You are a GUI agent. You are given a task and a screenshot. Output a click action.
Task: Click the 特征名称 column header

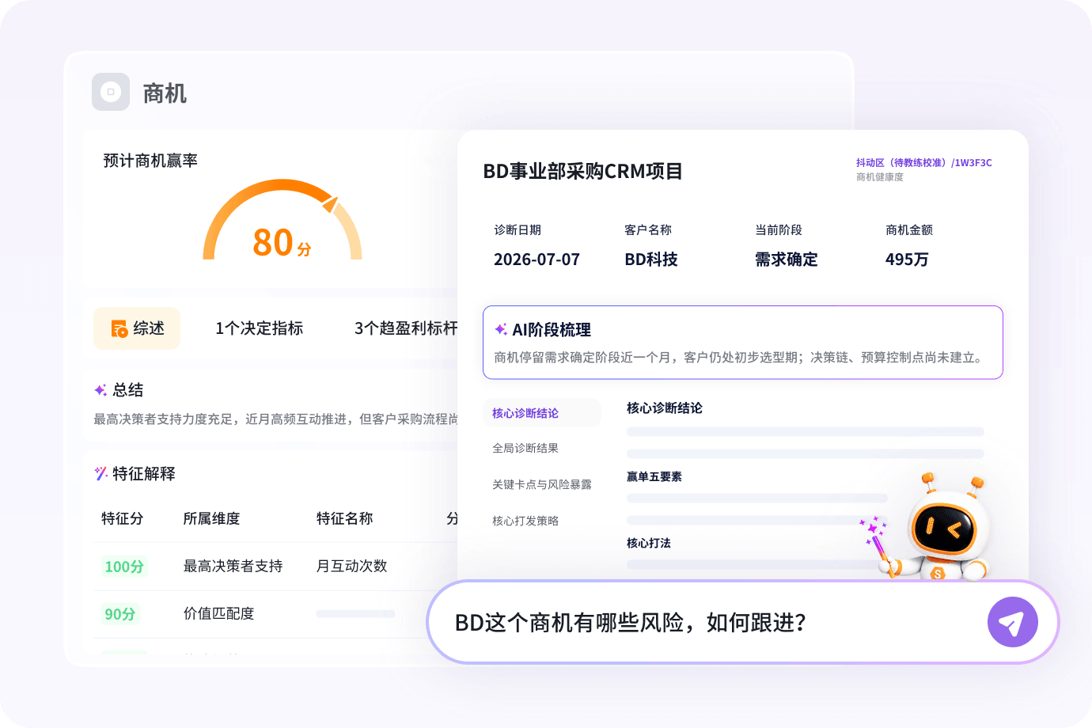click(345, 518)
